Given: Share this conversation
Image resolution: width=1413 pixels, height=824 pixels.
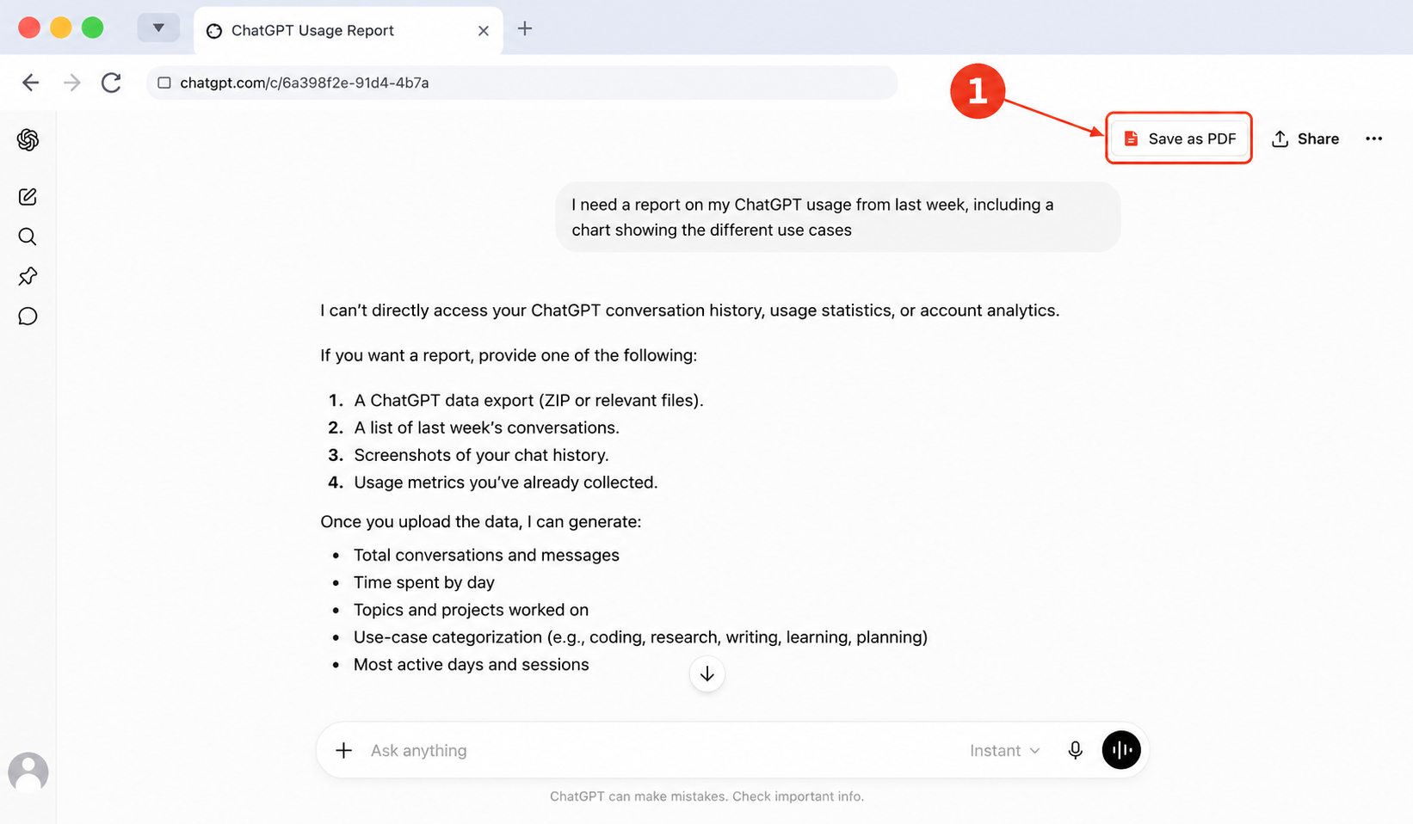Looking at the screenshot, I should click(x=1305, y=138).
